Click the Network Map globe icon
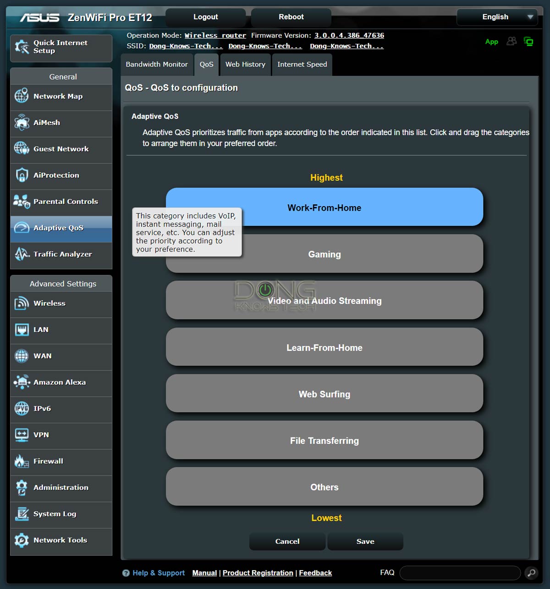Image resolution: width=550 pixels, height=589 pixels. pos(22,96)
